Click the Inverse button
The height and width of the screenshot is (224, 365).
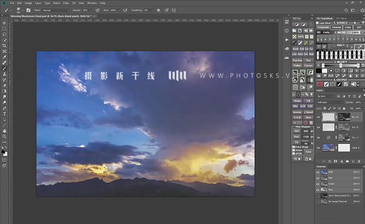[x=297, y=112]
